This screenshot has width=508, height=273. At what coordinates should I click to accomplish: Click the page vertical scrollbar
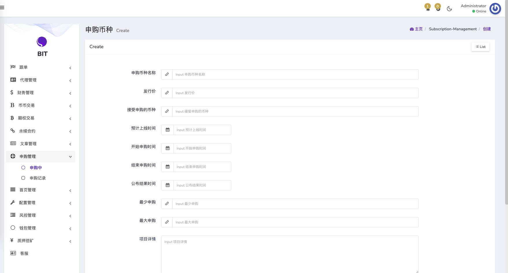tap(506, 115)
